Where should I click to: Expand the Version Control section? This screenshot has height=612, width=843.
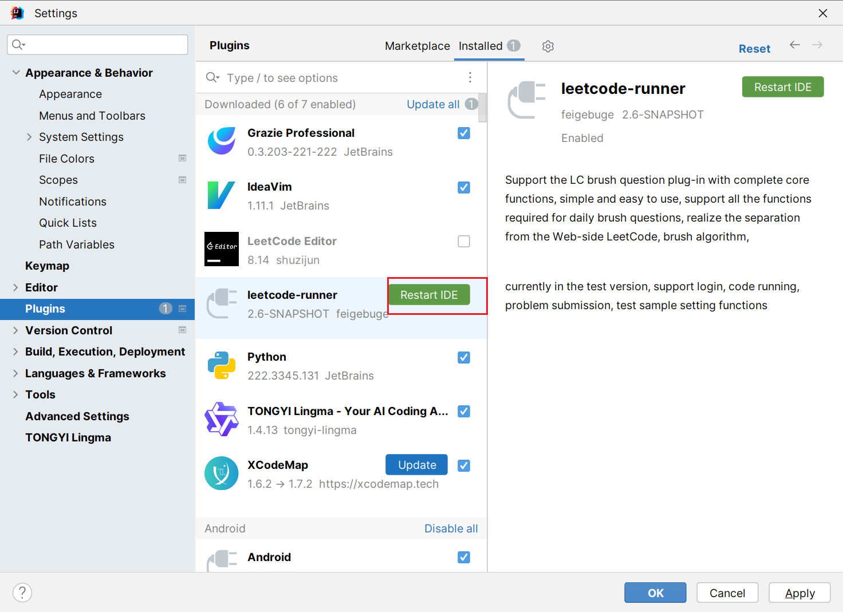(x=15, y=330)
